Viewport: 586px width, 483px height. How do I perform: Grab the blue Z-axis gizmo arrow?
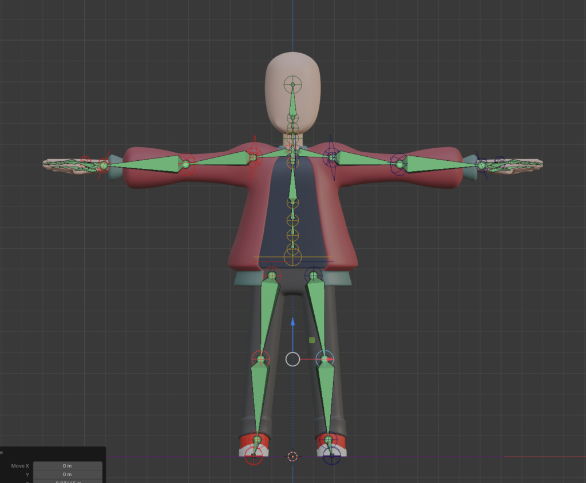292,323
